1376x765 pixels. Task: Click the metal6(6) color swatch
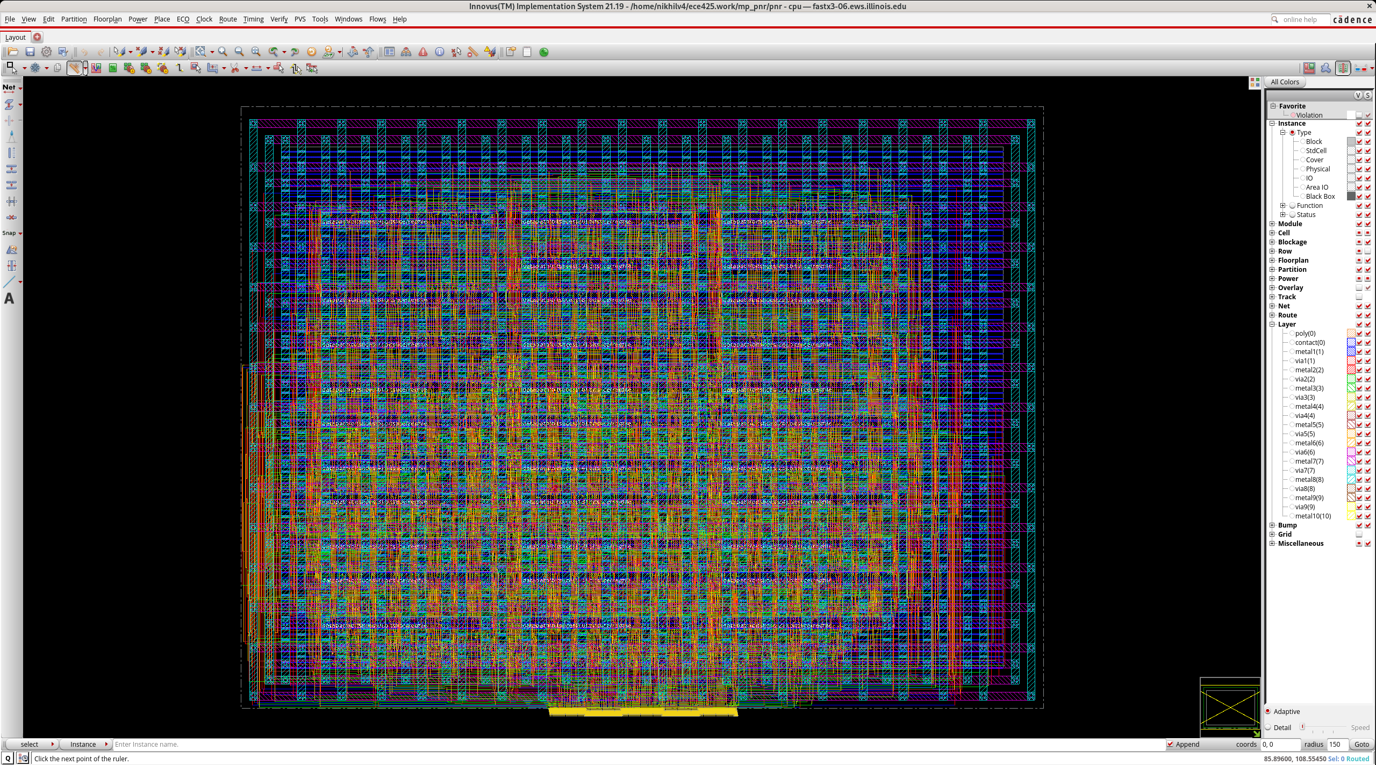1351,443
